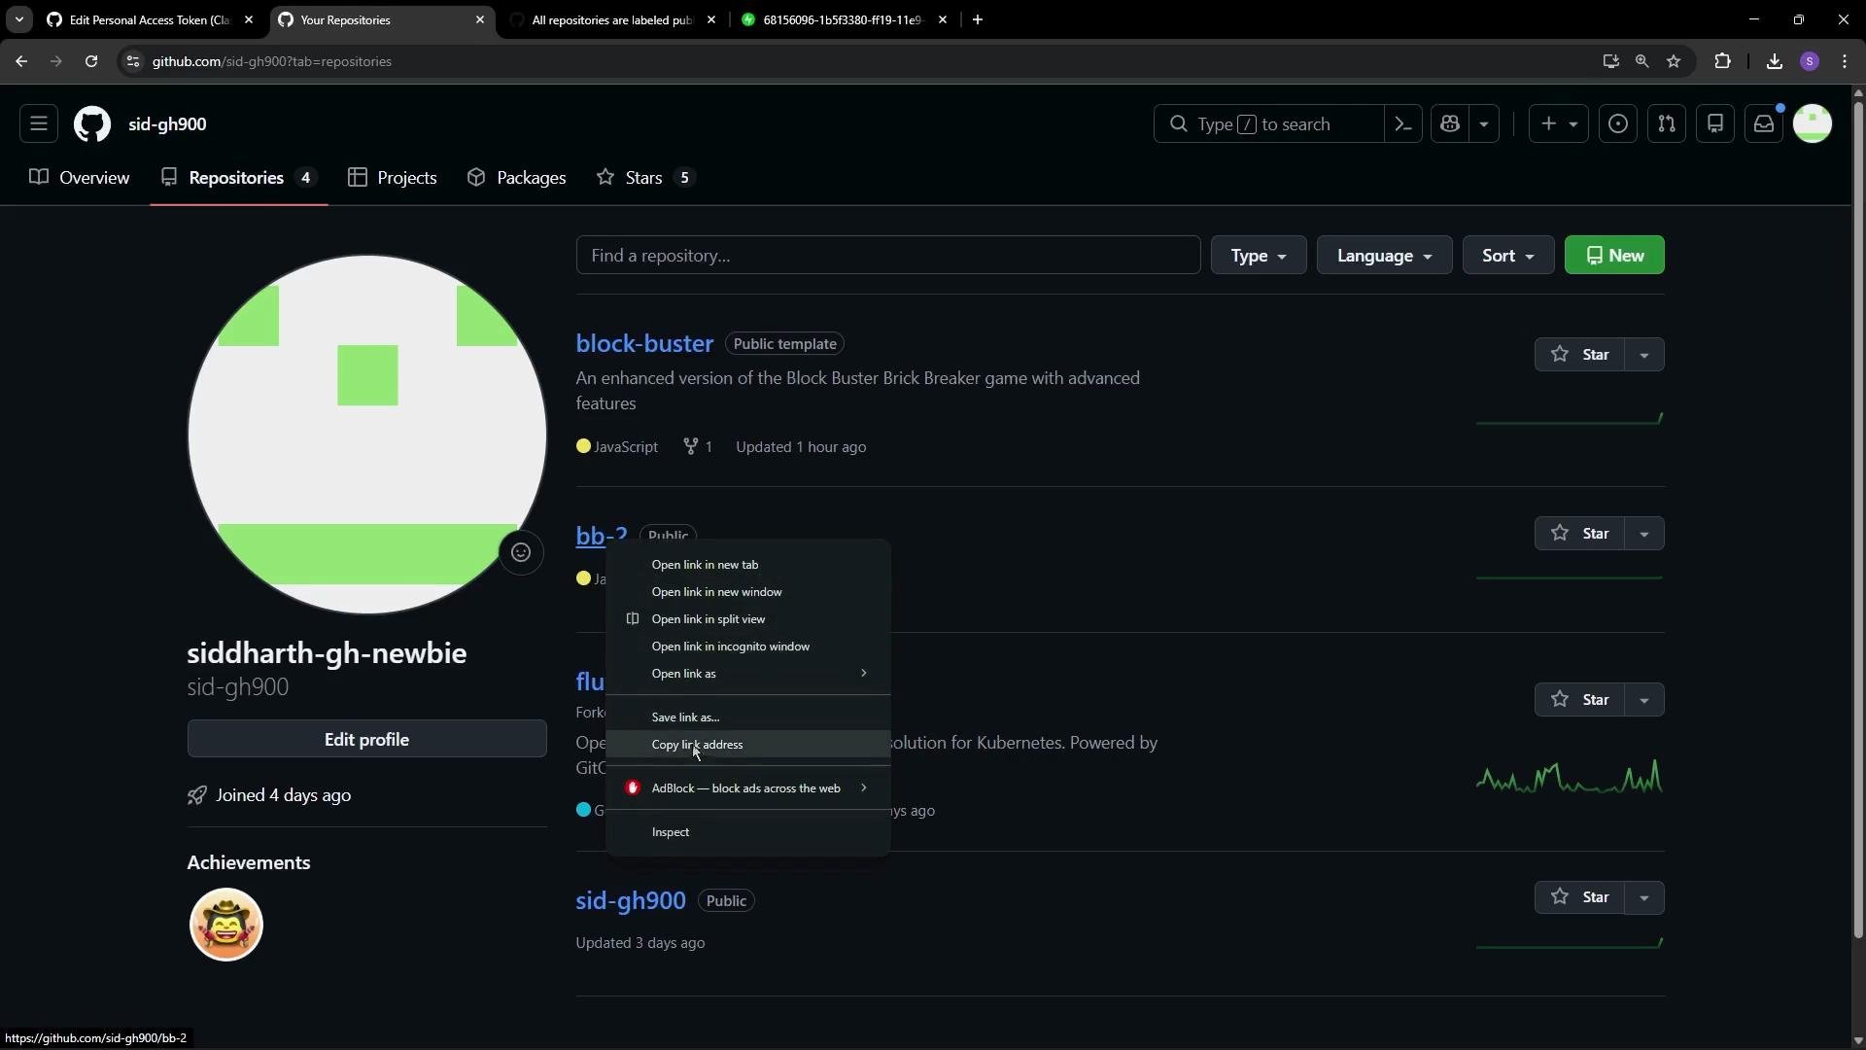Open the Repositories icon in header
This screenshot has width=1866, height=1050.
pyautogui.click(x=1715, y=123)
